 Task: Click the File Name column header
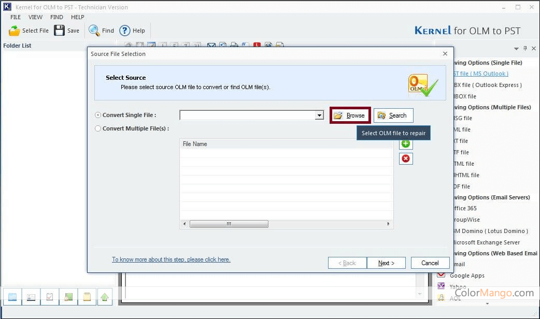pyautogui.click(x=286, y=144)
